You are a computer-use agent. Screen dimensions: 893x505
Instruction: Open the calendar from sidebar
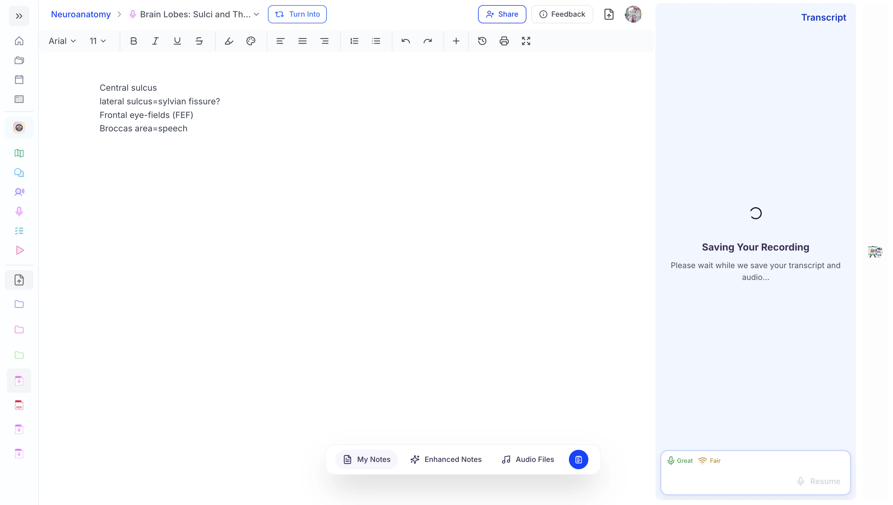(x=19, y=79)
